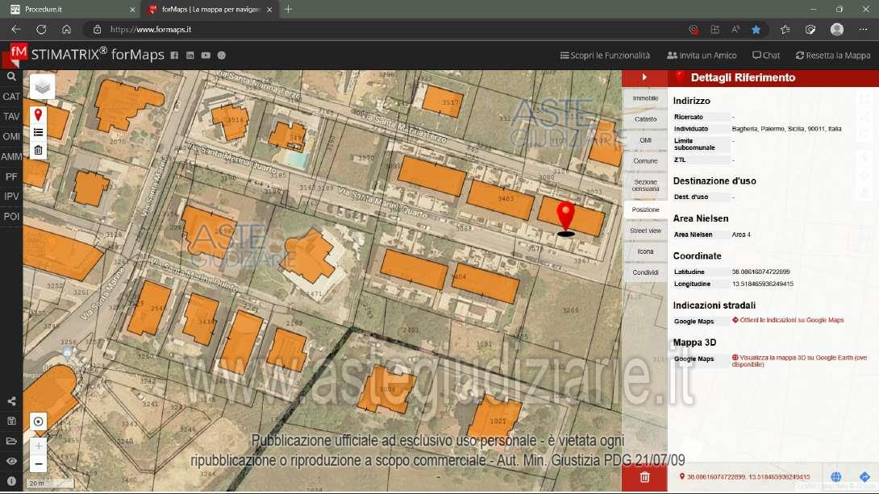Screen dimensions: 879x494
Task: Switch to the Street view tab
Action: click(x=645, y=230)
